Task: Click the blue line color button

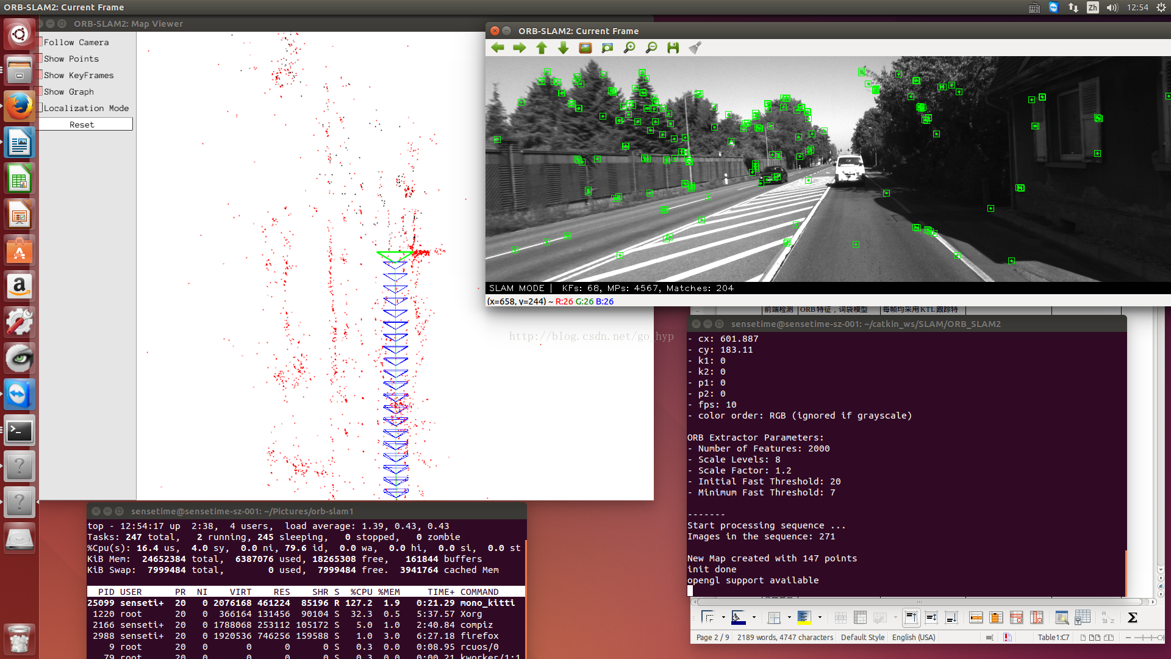Action: tap(739, 618)
